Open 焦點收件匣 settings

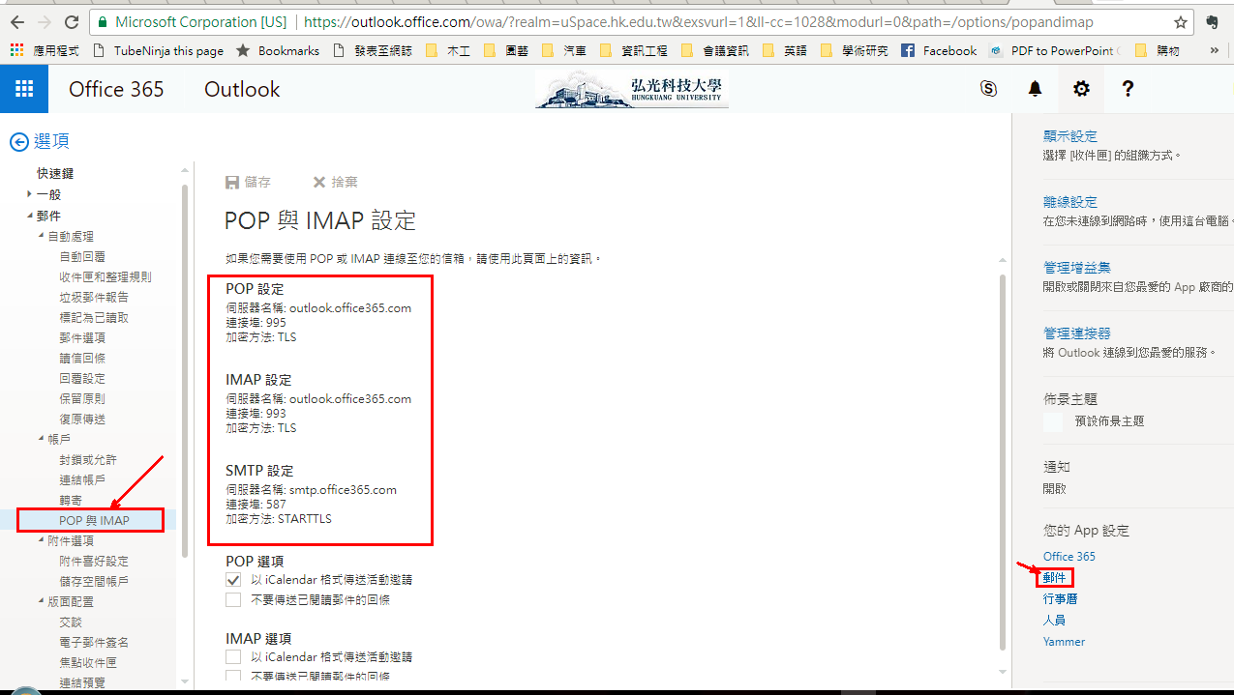click(88, 662)
